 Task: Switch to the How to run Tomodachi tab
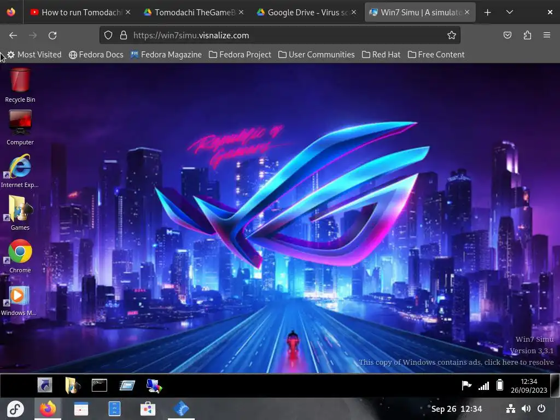[x=80, y=13]
